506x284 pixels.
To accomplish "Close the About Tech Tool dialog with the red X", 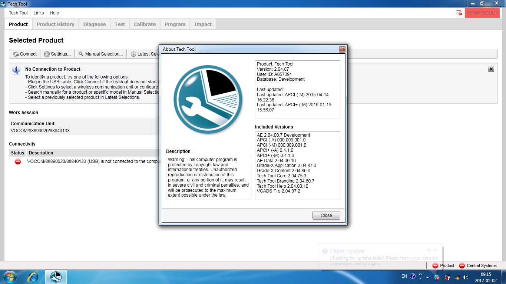I will (342, 49).
